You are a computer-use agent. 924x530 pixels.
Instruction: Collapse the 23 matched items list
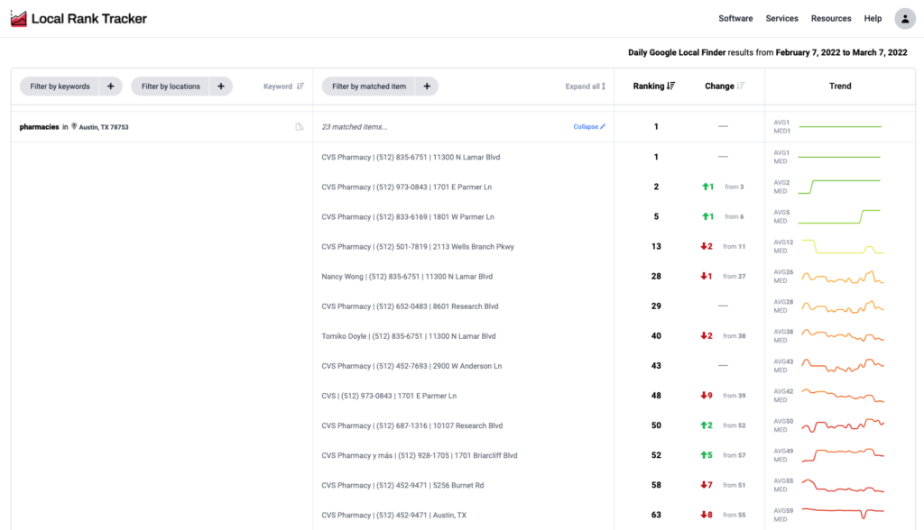click(x=589, y=127)
